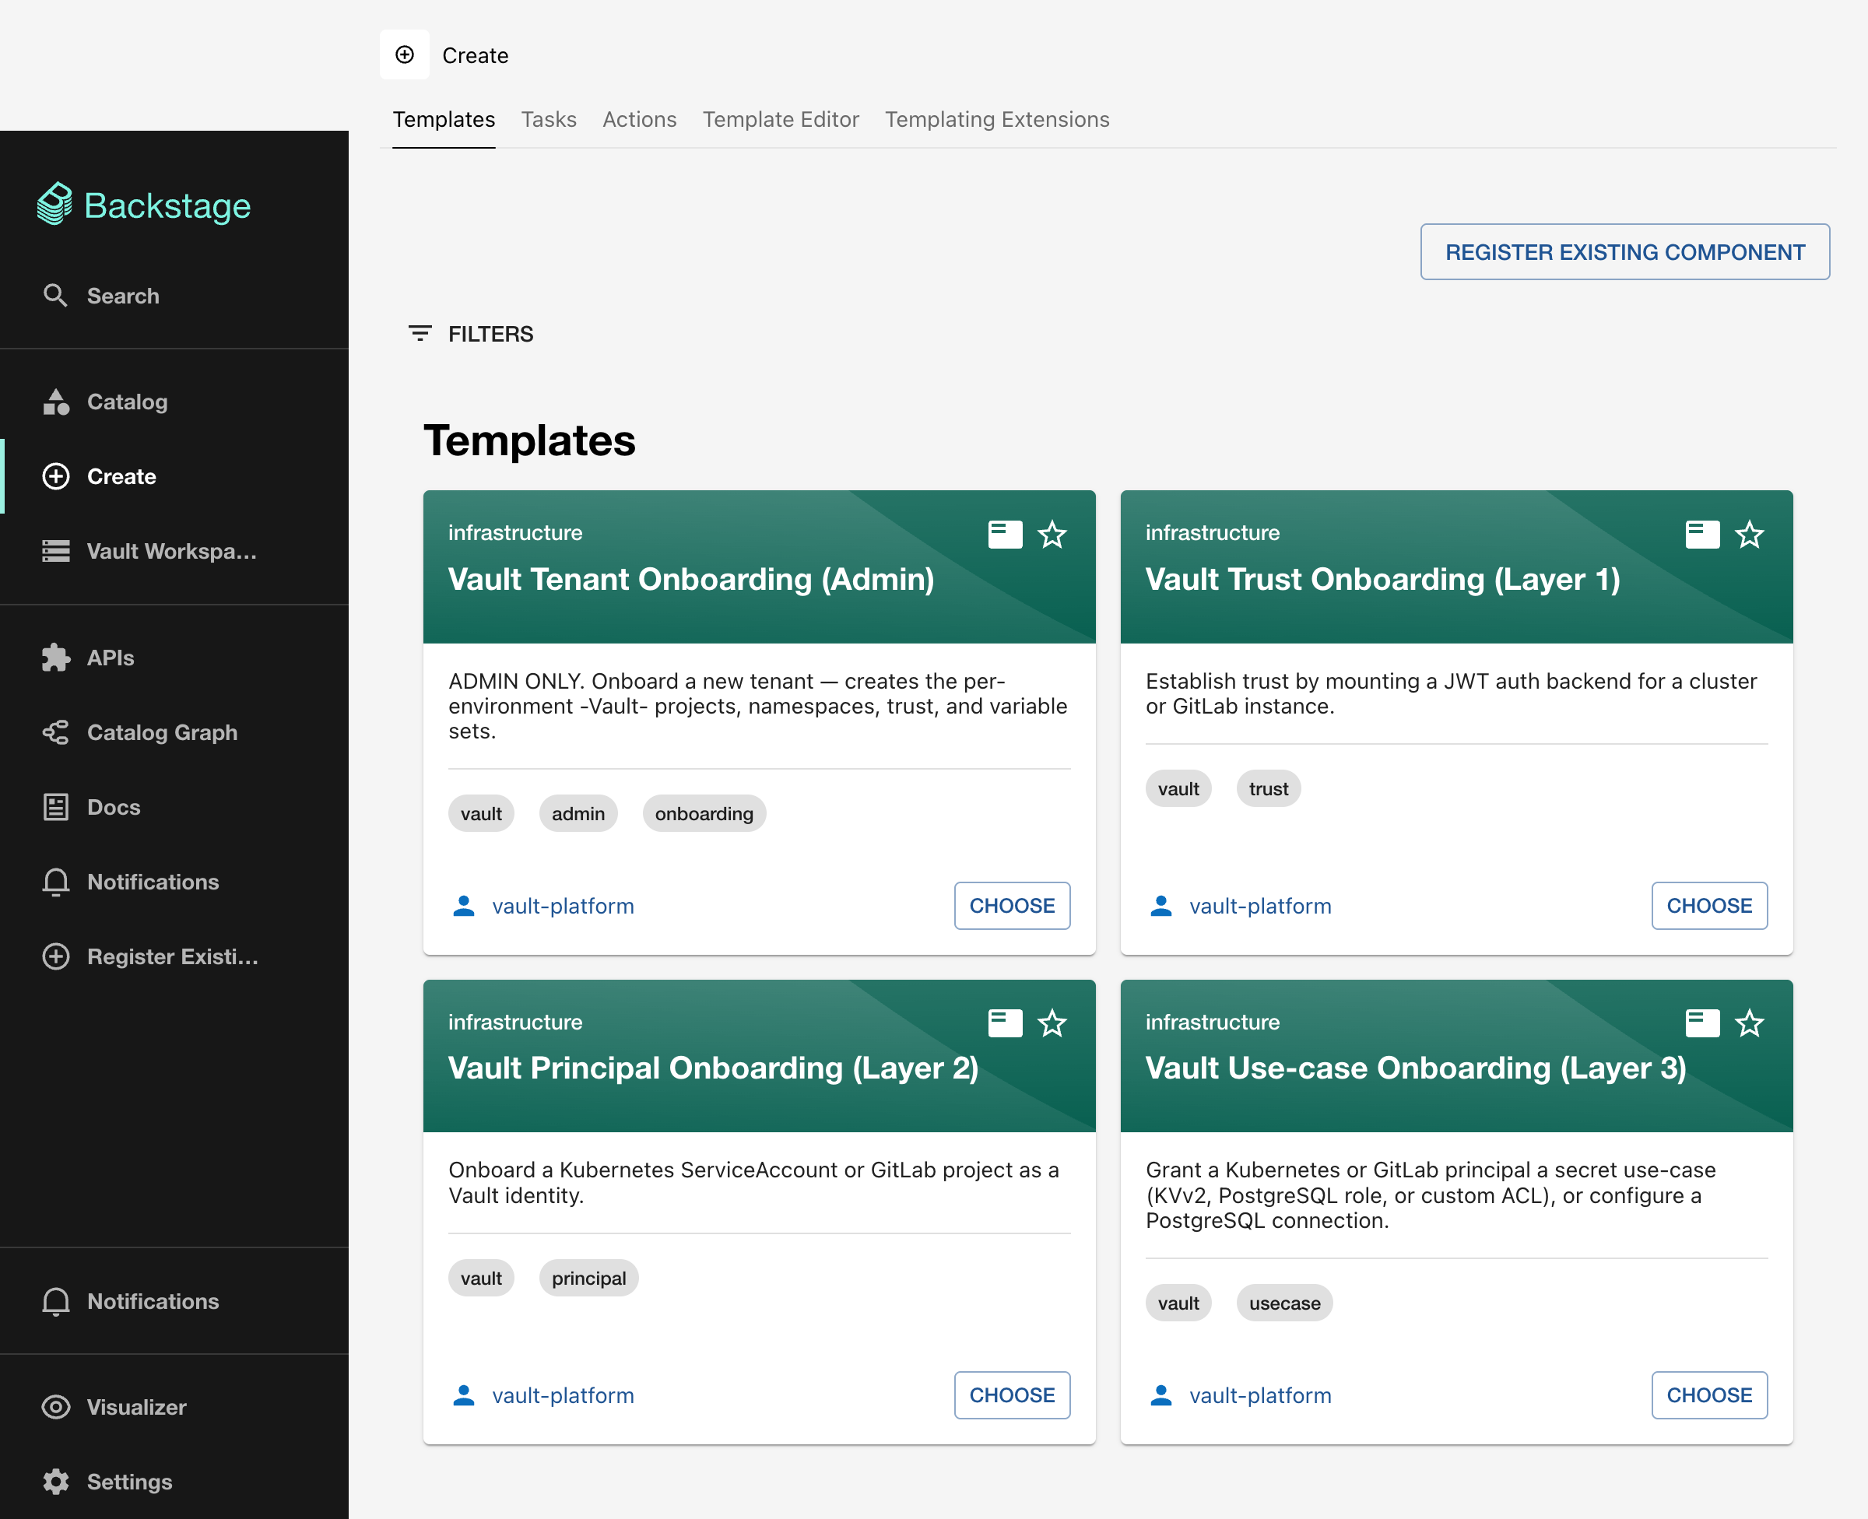The image size is (1868, 1519).
Task: Open Notifications above Visualizer item
Action: [x=174, y=1301]
